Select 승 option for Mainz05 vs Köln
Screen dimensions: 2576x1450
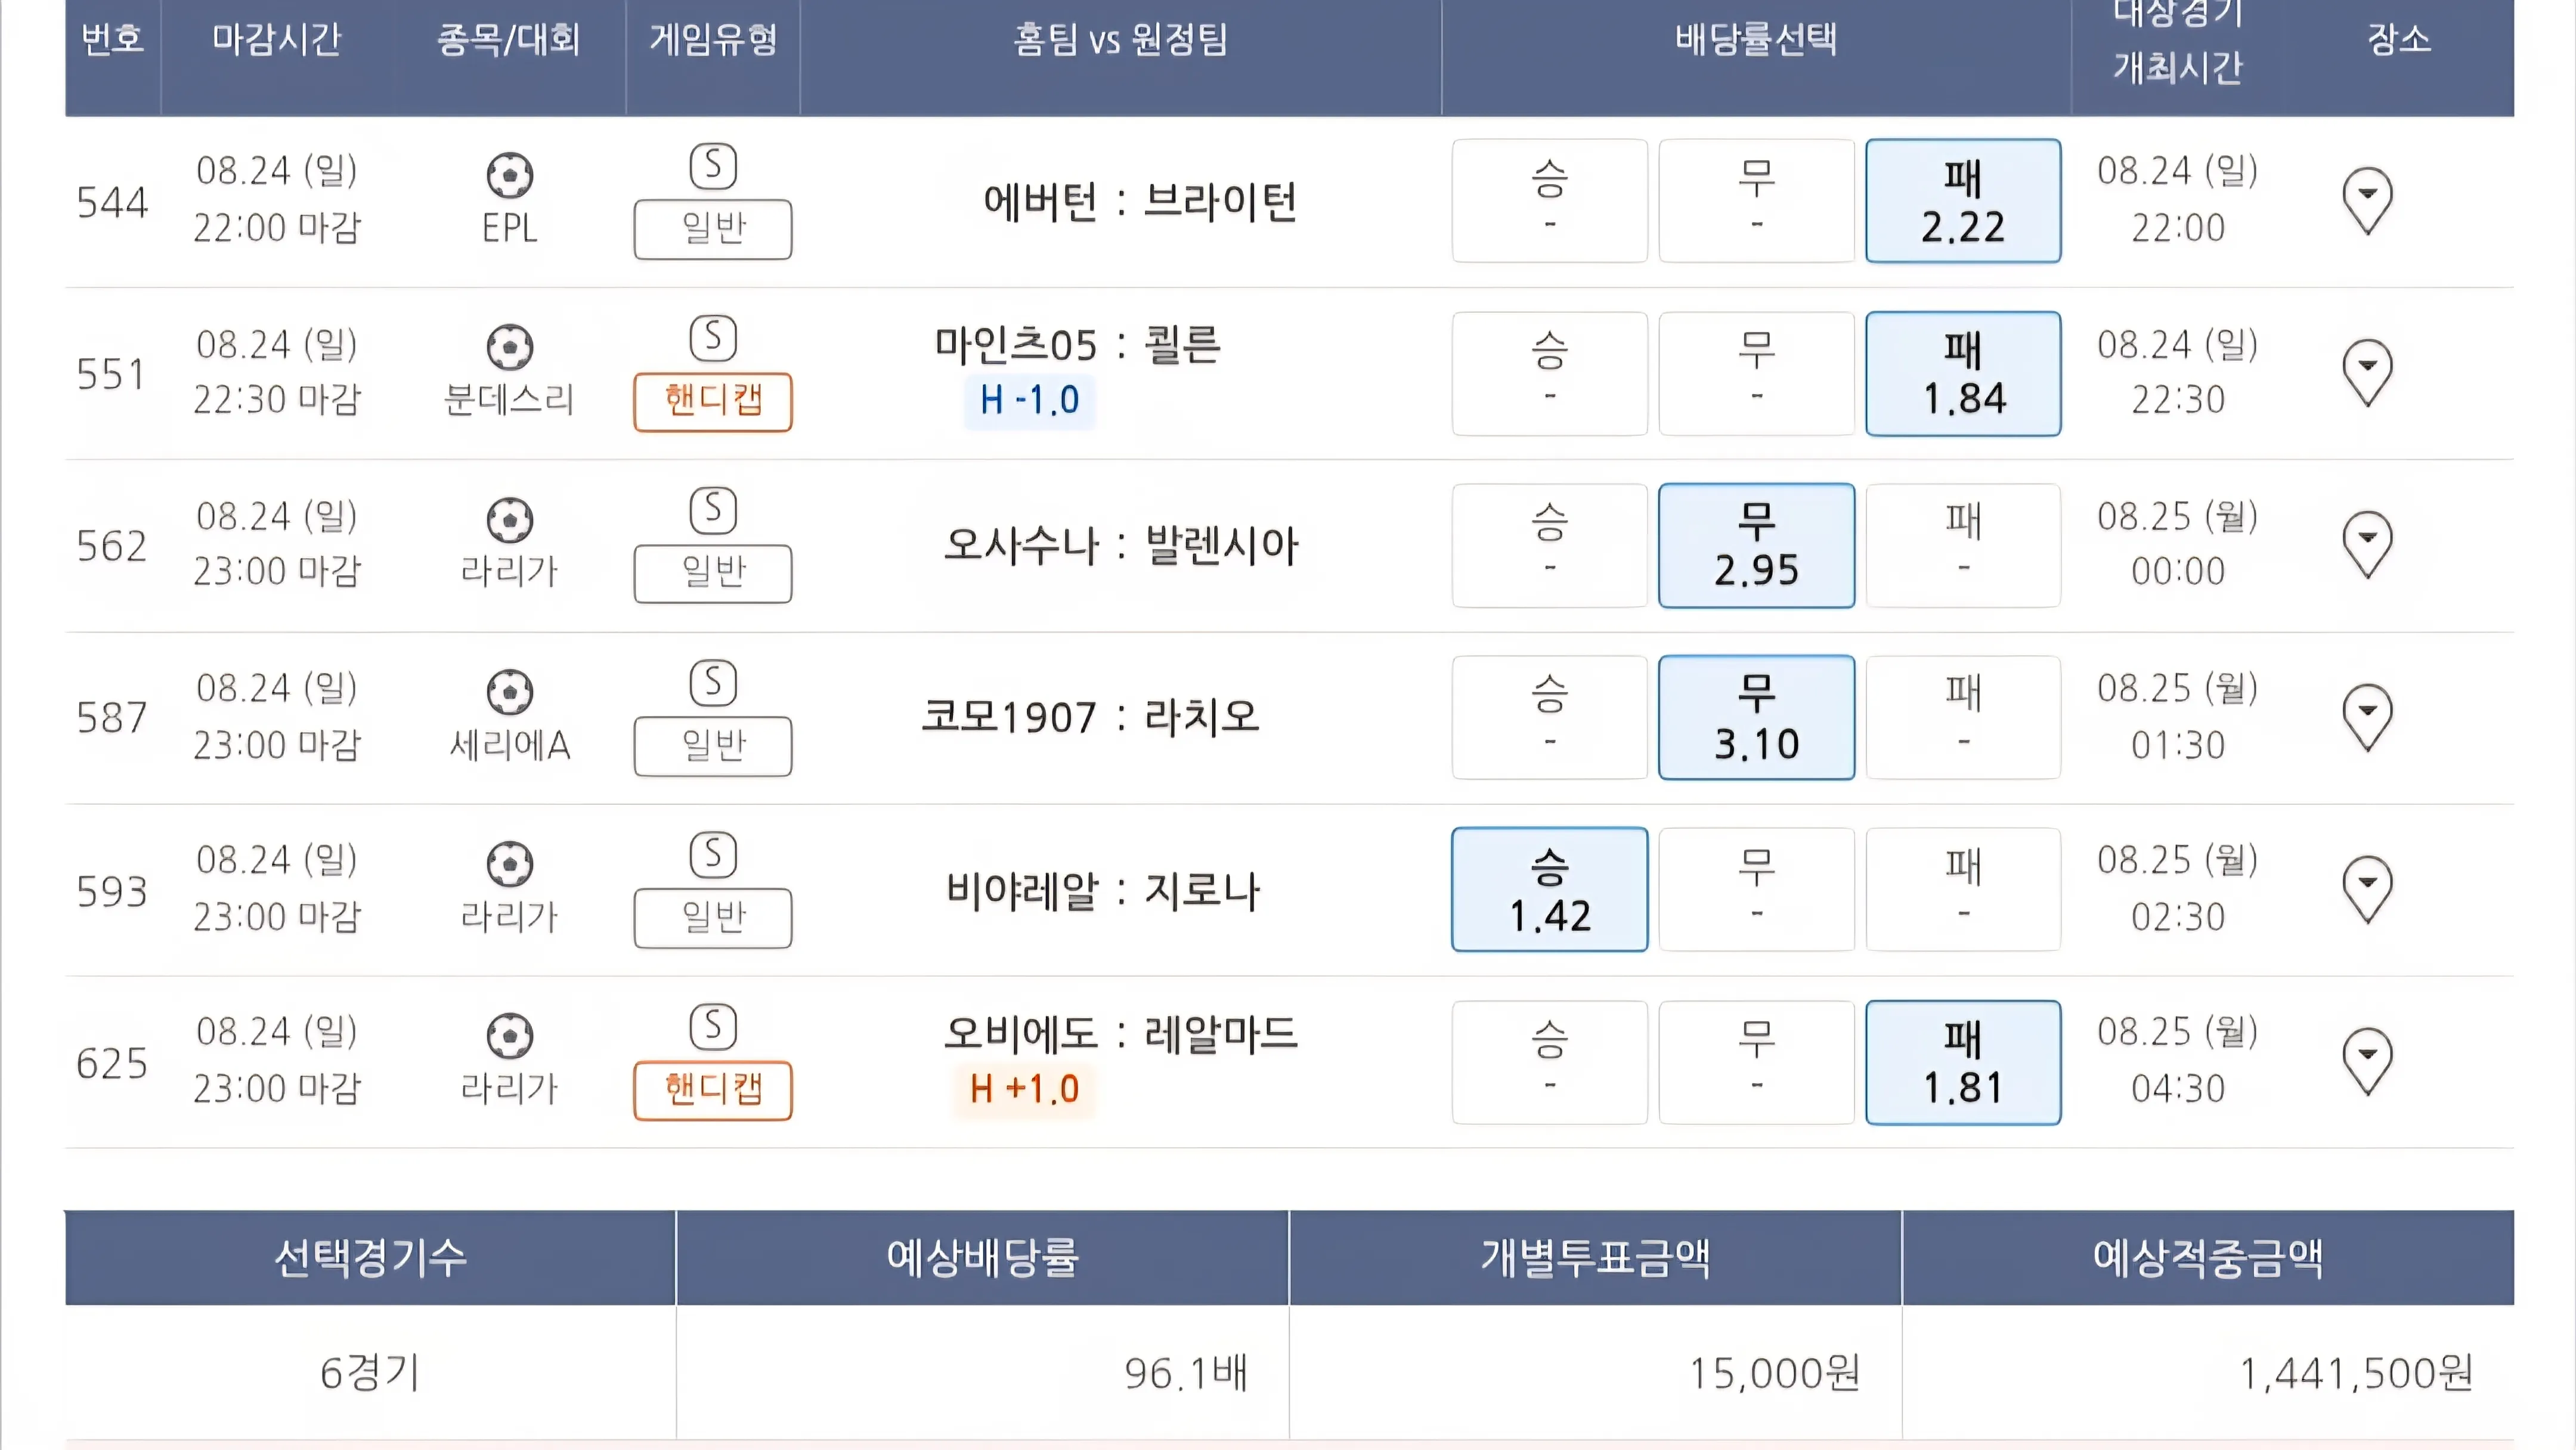[1549, 373]
